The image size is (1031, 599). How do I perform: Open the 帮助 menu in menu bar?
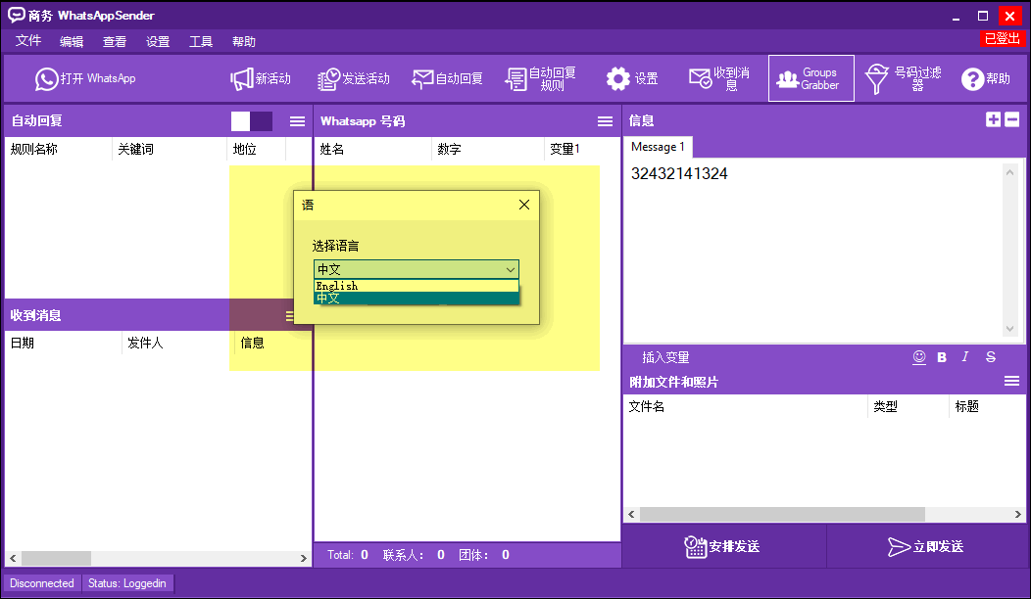244,41
